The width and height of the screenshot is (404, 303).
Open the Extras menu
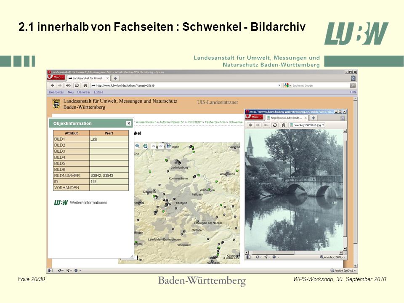pyautogui.click(x=98, y=92)
